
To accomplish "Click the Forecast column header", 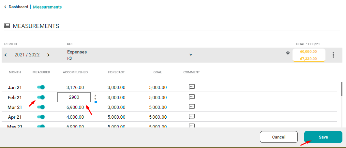I will (117, 72).
